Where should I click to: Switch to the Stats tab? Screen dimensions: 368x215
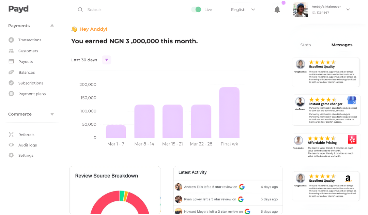click(x=305, y=45)
